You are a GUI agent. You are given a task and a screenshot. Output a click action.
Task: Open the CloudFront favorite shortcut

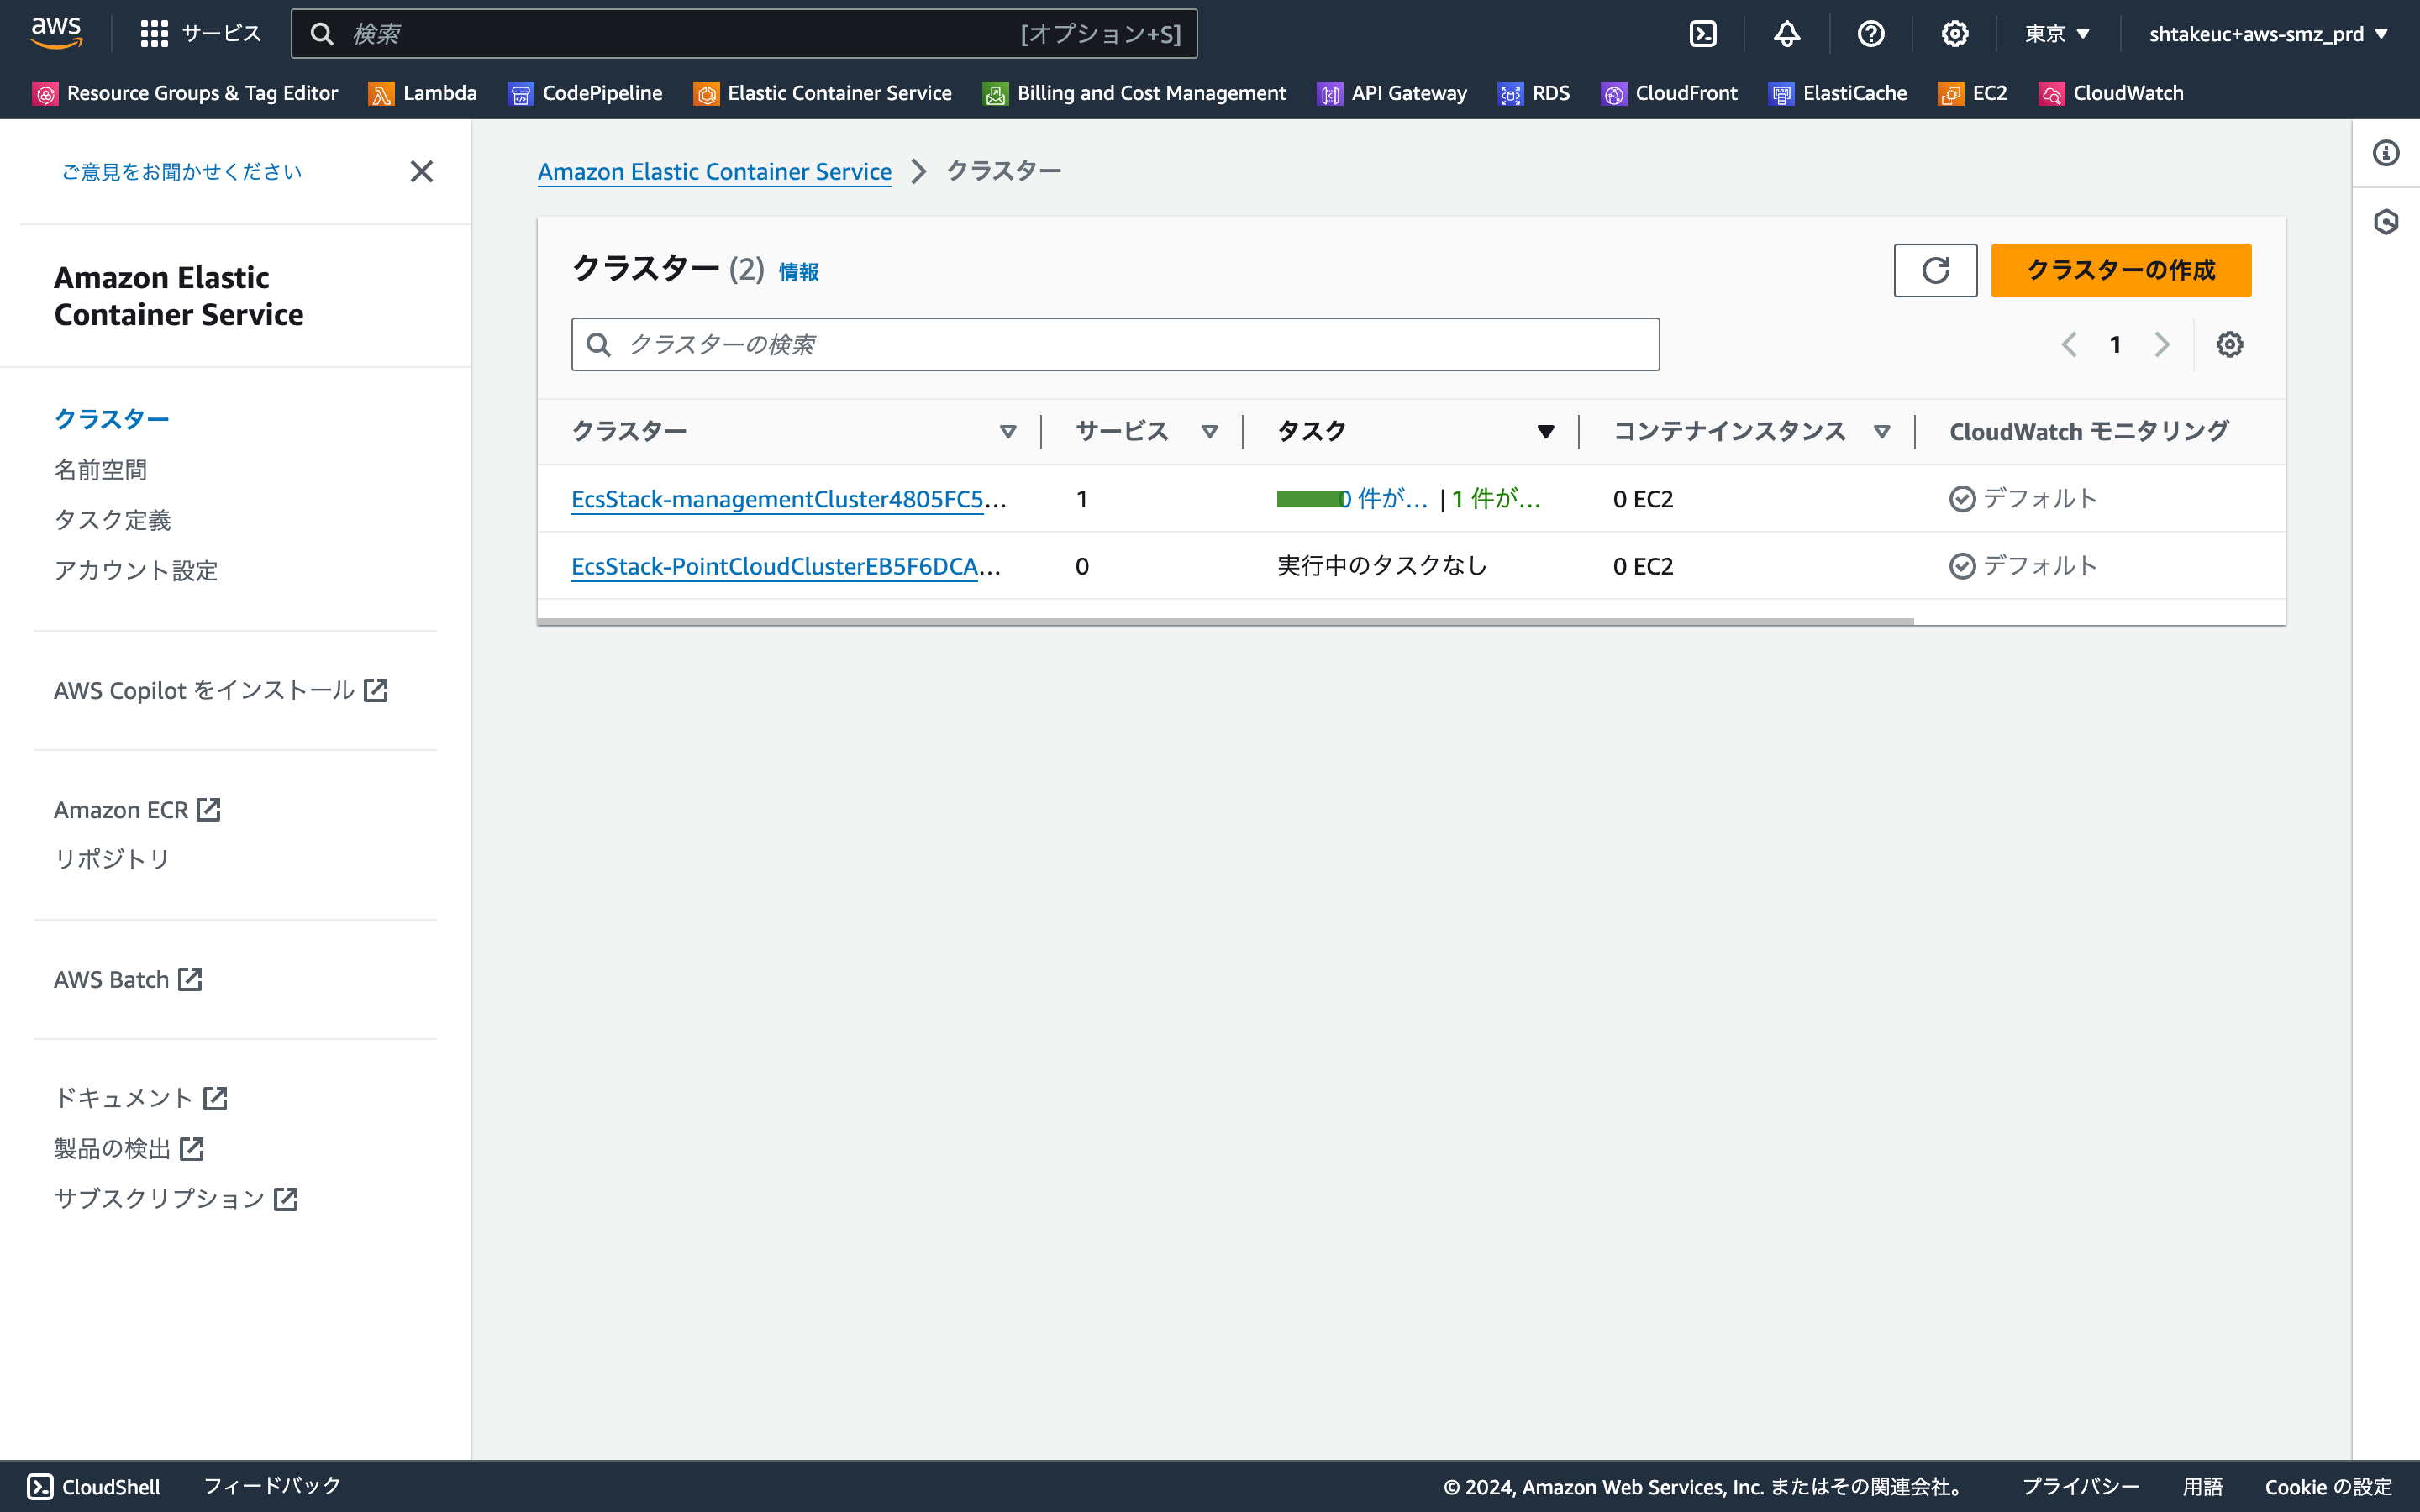point(1669,93)
